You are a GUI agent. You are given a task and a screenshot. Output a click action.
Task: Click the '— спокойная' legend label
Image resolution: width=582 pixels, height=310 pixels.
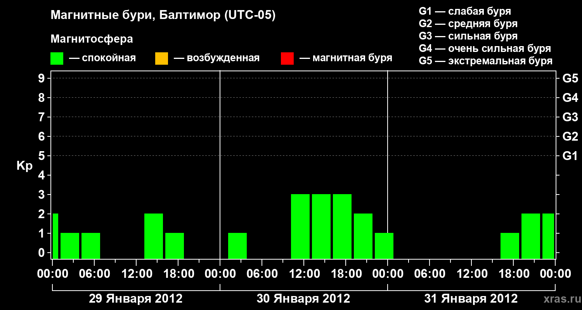pyautogui.click(x=102, y=58)
